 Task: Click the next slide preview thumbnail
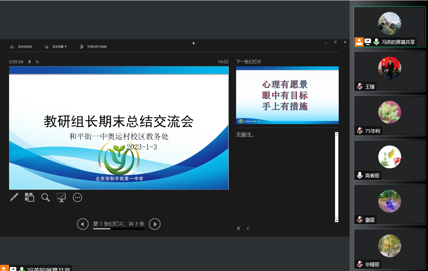click(287, 95)
